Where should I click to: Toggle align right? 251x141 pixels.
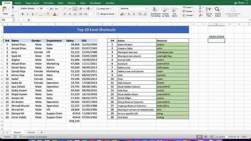[75, 14]
